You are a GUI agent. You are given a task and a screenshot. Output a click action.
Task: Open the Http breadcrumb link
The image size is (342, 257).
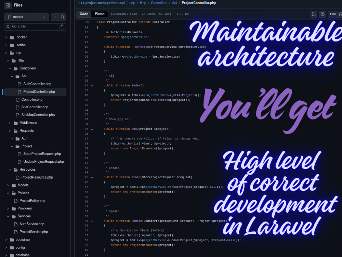click(x=143, y=3)
